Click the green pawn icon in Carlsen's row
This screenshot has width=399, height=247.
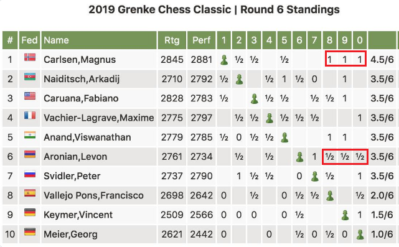224,60
